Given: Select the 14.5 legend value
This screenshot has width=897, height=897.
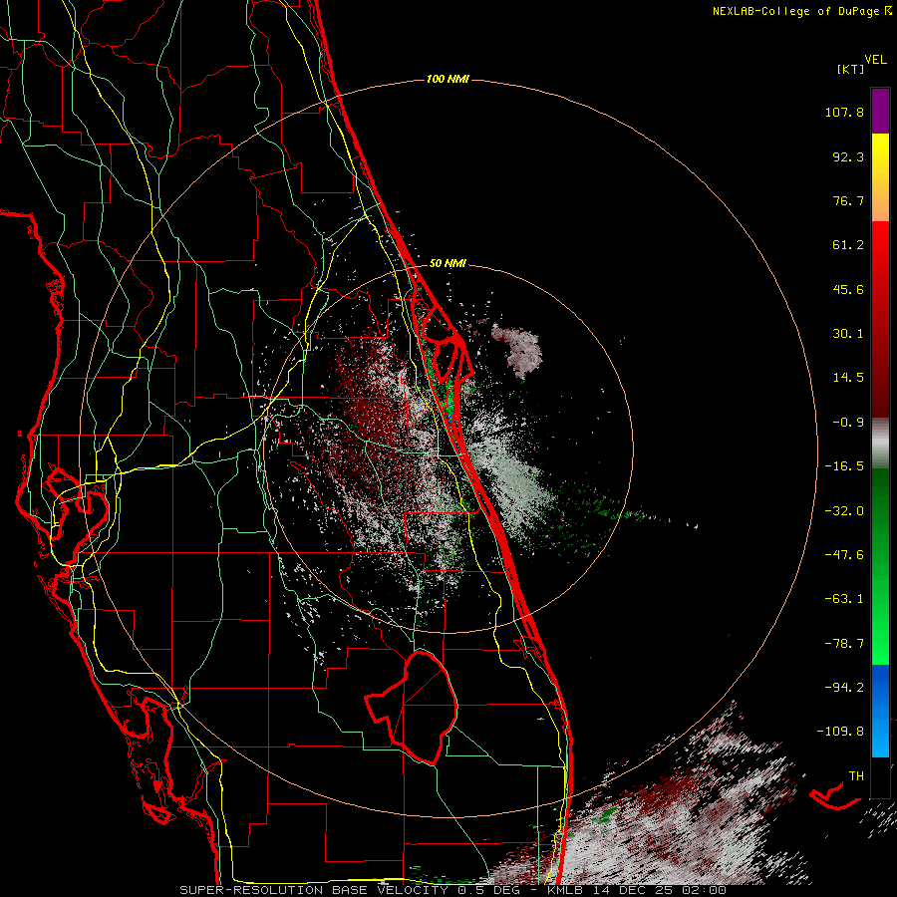Looking at the screenshot, I should [848, 378].
